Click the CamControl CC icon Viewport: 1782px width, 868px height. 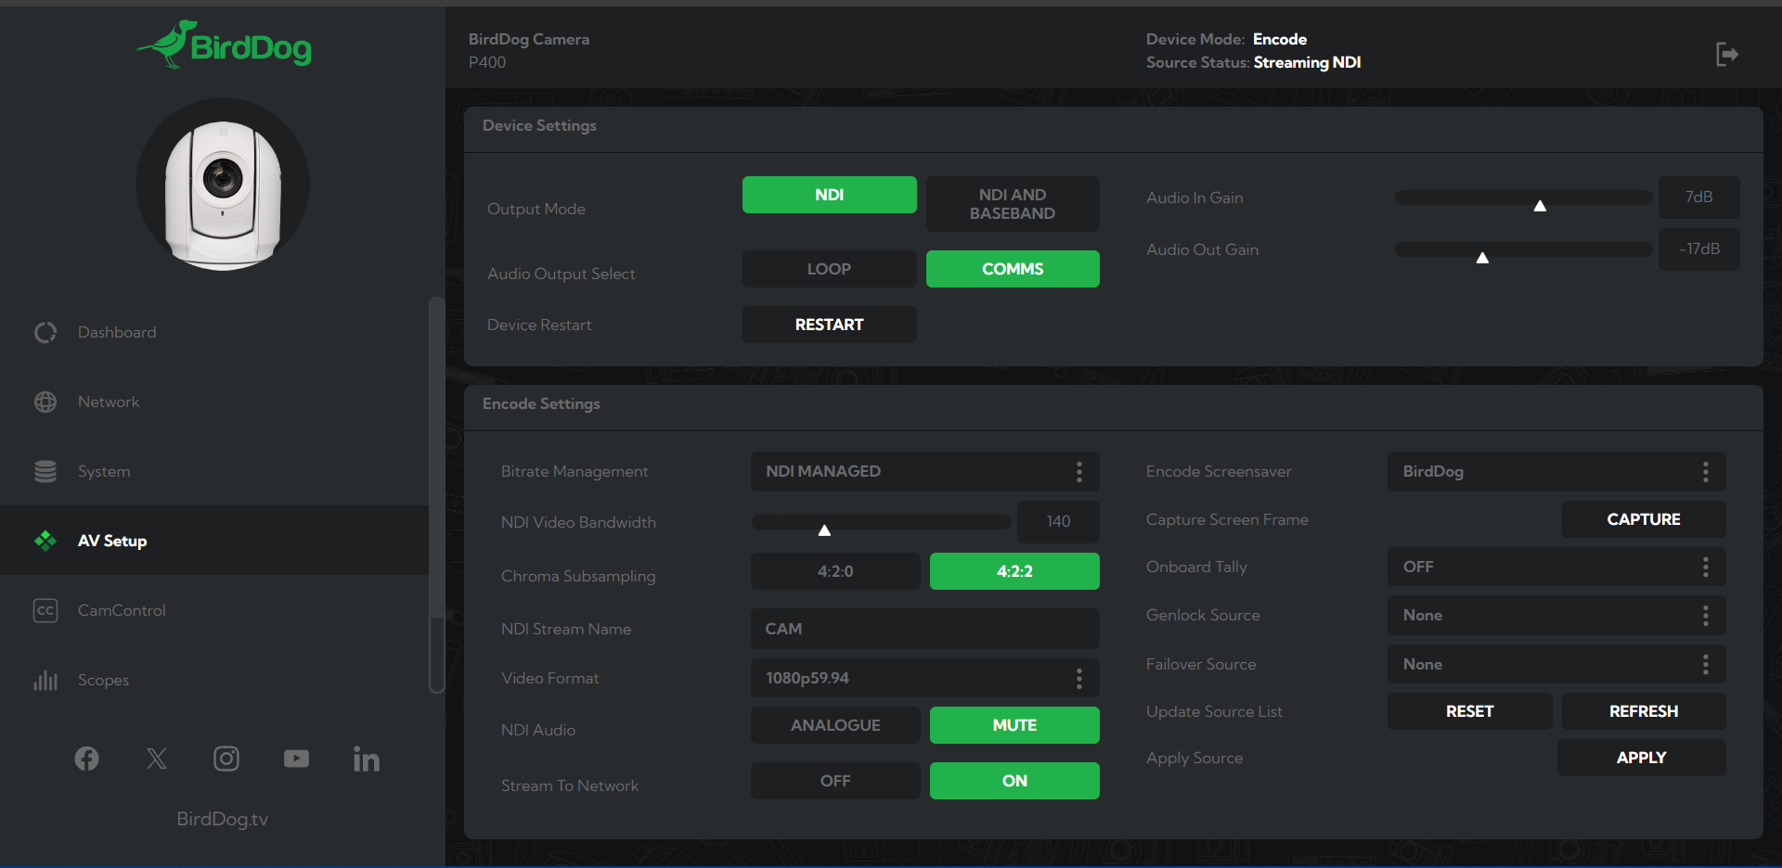click(x=45, y=610)
